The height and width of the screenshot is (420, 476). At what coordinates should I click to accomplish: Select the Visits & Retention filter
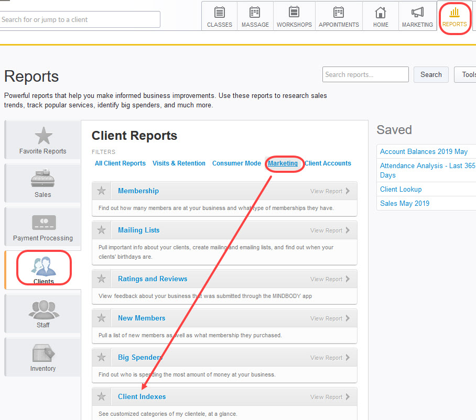(x=179, y=163)
